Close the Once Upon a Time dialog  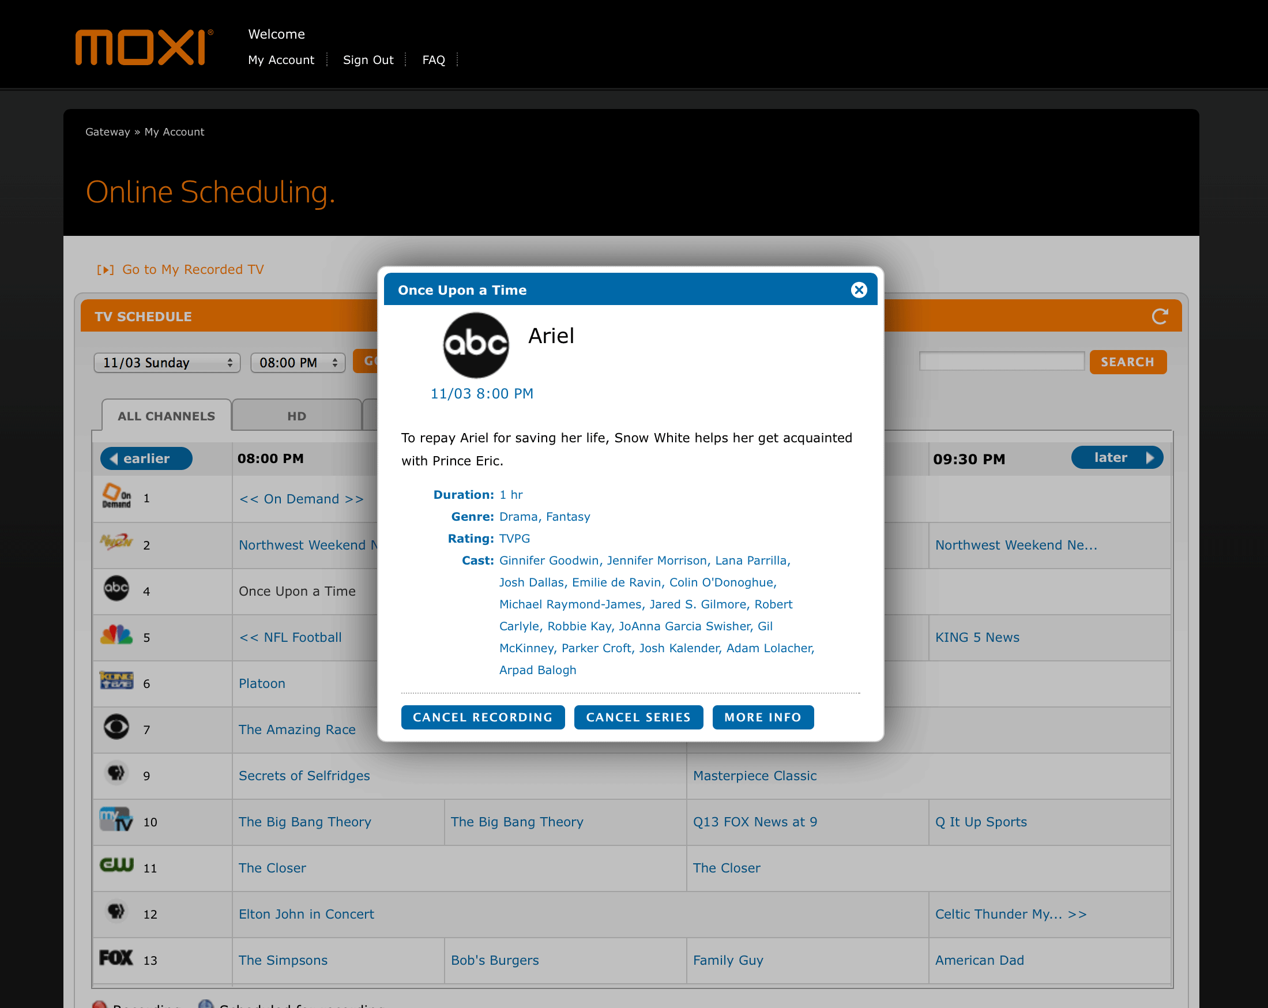pos(859,290)
